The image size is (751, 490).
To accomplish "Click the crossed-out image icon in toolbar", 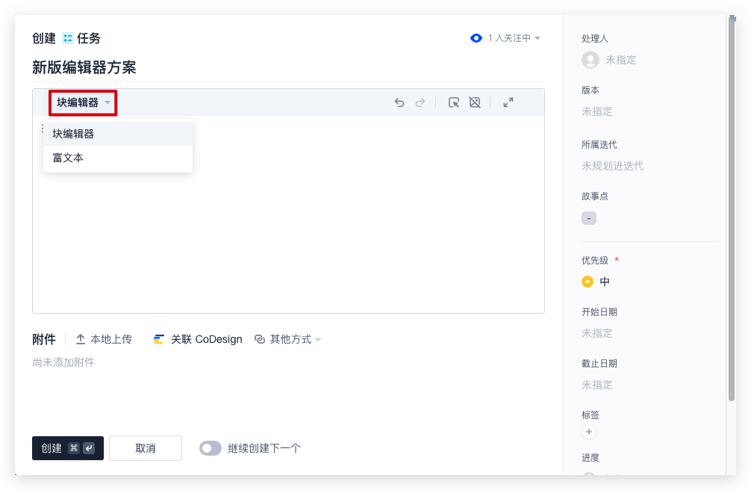I will [475, 102].
